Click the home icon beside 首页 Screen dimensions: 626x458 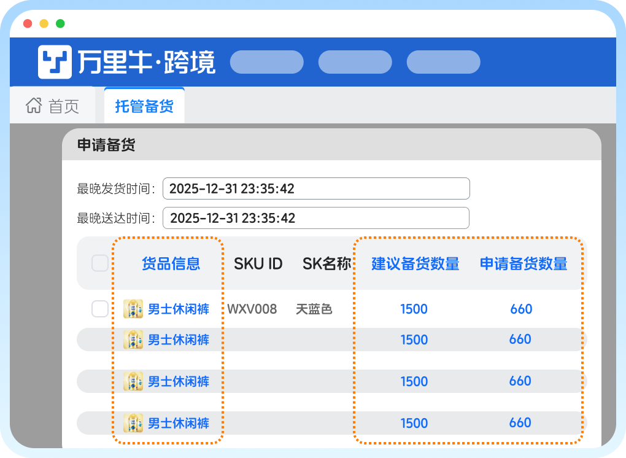(x=33, y=106)
